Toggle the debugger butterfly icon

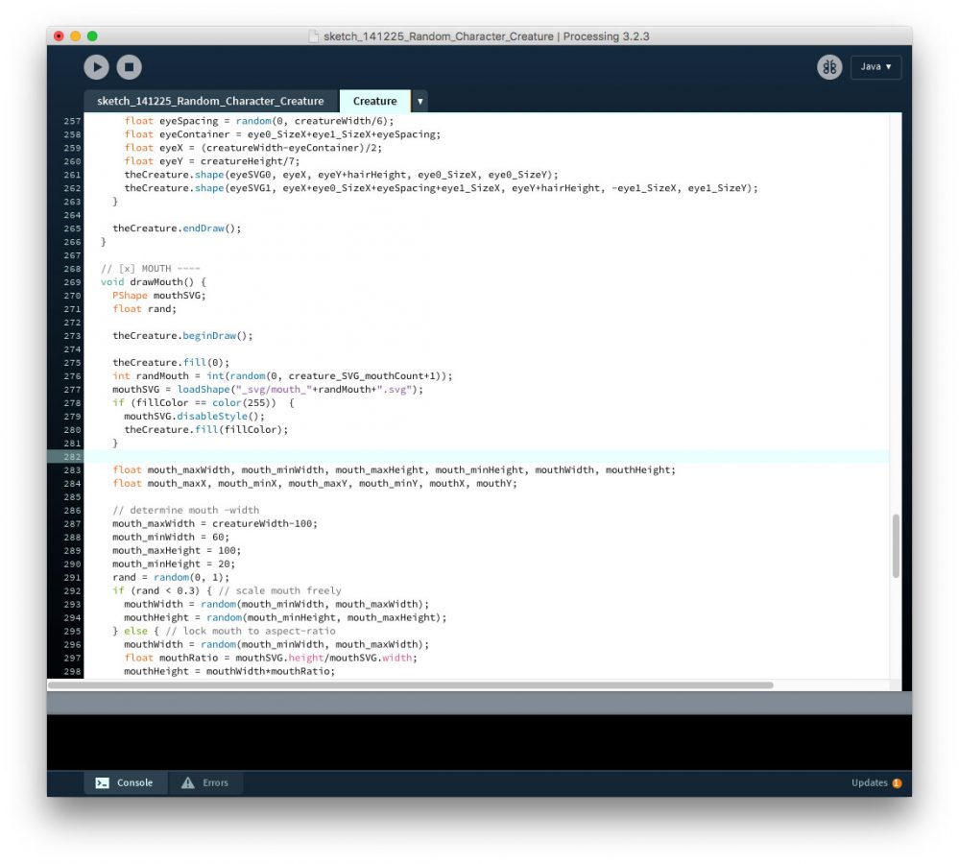point(828,67)
